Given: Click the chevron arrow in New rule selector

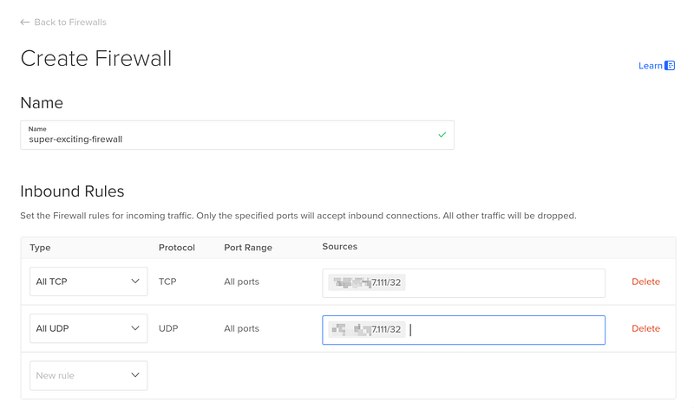Looking at the screenshot, I should point(135,375).
